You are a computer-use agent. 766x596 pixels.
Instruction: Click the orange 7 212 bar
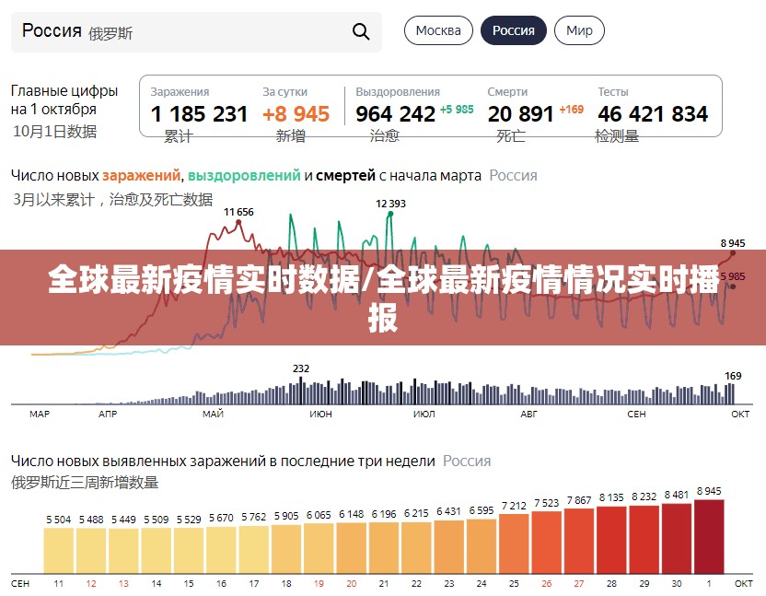click(513, 543)
